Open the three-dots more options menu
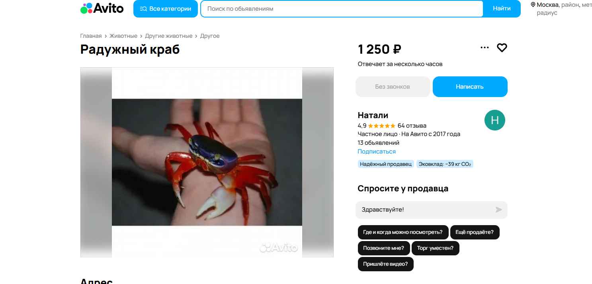Screen dimensions: 592x284 point(485,48)
